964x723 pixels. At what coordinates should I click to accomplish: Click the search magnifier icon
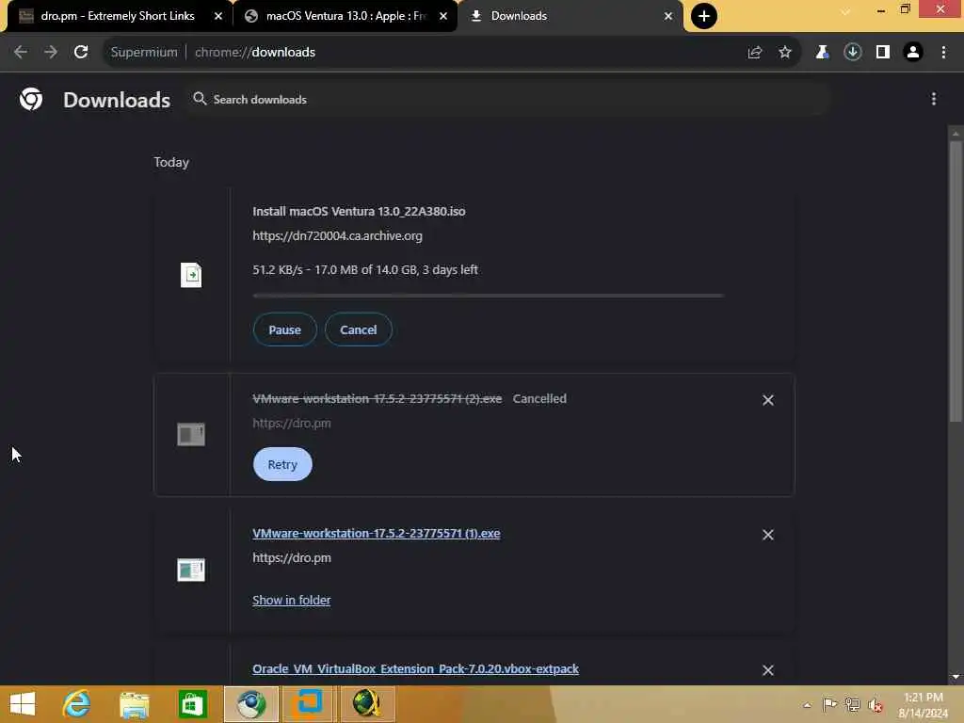pos(200,98)
